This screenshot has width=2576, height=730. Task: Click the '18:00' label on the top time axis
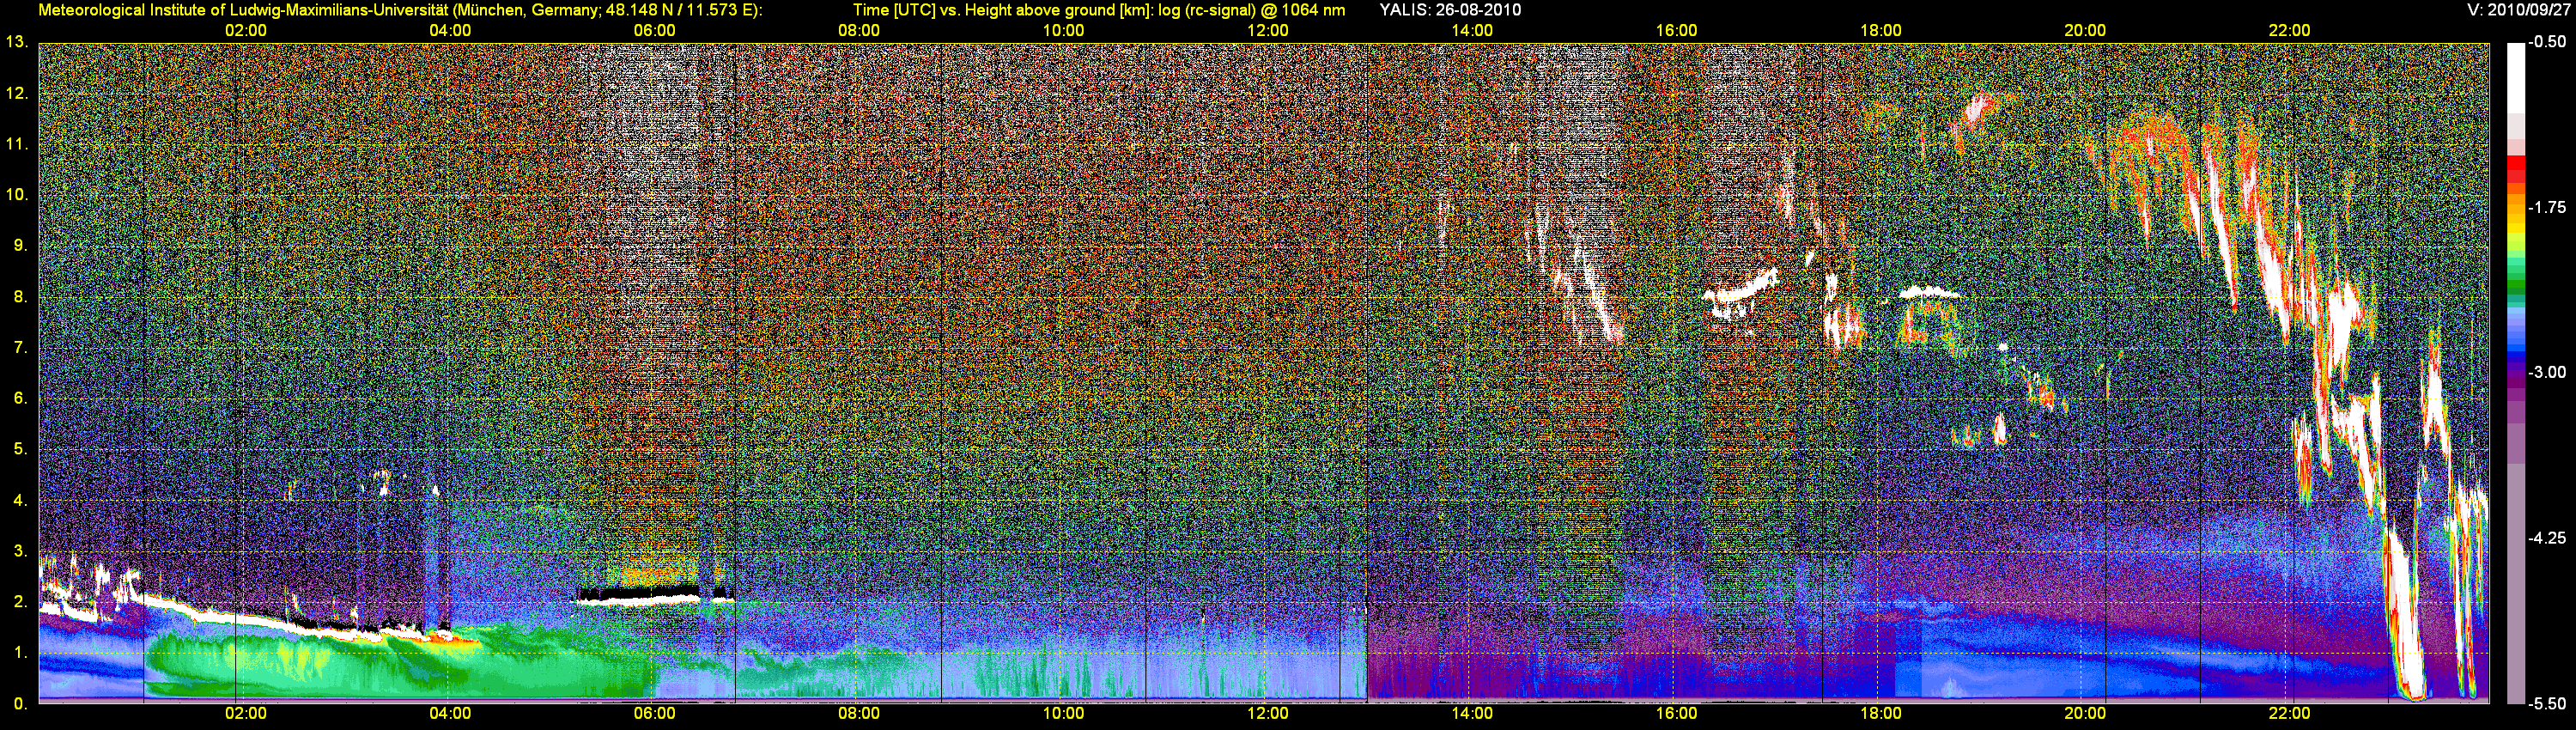pos(1880,30)
